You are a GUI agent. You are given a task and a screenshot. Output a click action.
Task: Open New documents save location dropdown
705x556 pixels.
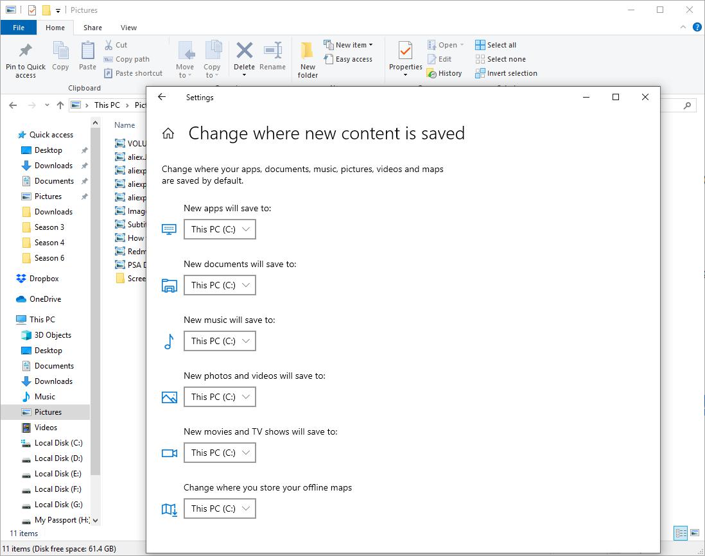click(220, 285)
